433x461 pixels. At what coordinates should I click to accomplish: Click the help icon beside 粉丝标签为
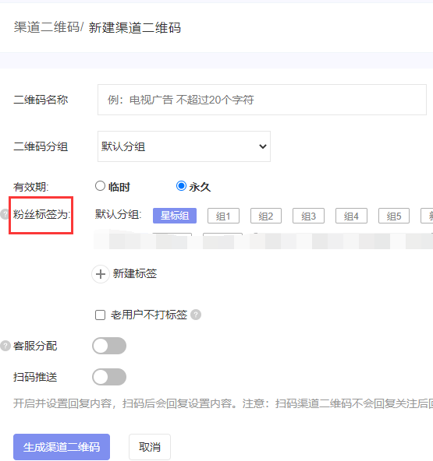5,214
